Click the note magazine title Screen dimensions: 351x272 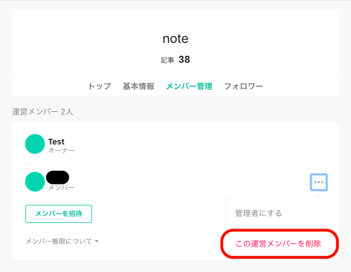pyautogui.click(x=175, y=38)
